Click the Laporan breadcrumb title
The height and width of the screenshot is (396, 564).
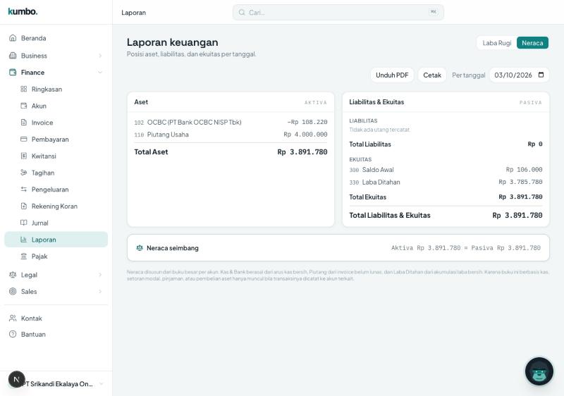pyautogui.click(x=133, y=13)
